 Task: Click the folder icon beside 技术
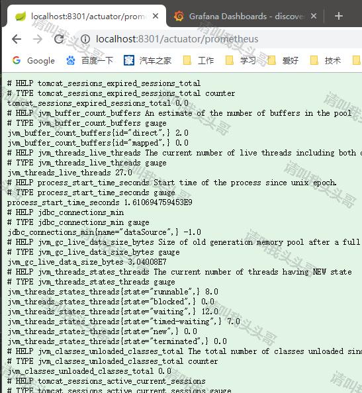pos(314,60)
